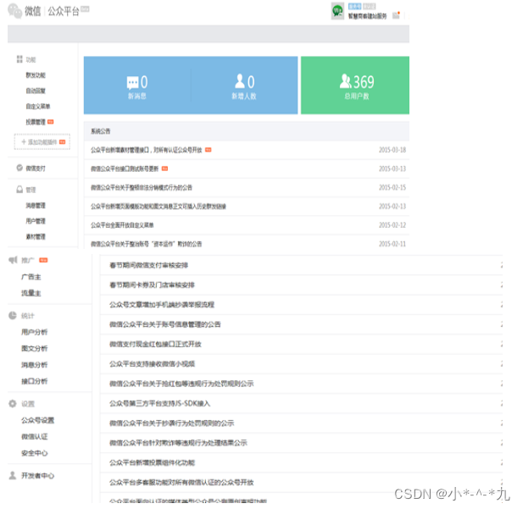Open 消息管理 under 管理
Image resolution: width=523 pixels, height=509 pixels.
pyautogui.click(x=36, y=205)
